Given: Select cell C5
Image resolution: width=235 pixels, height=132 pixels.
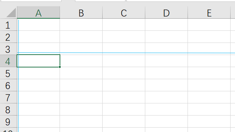Looking at the screenshot, I should 124,73.
